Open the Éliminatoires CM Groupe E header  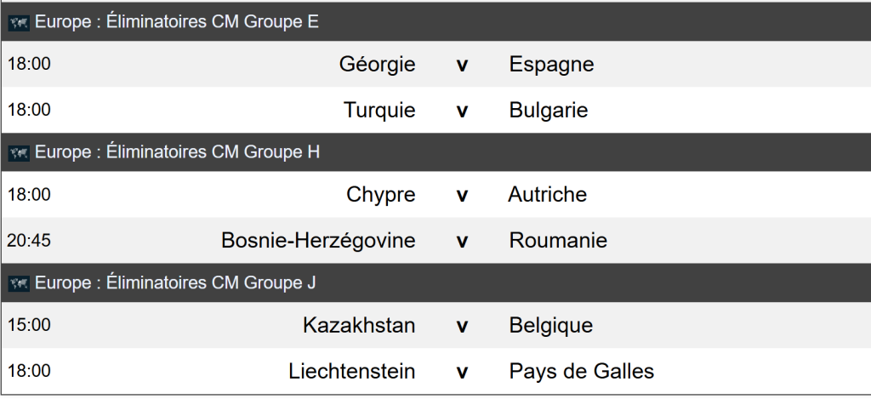click(x=177, y=23)
